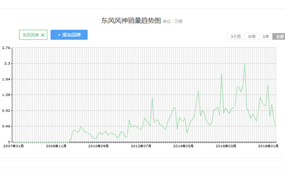This screenshot has height=171, width=285.
Task: Click the 2012年07月 x-axis label
Action: [141, 146]
